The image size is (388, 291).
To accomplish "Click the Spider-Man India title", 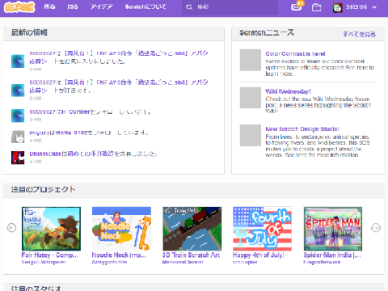I will pyautogui.click(x=332, y=255).
